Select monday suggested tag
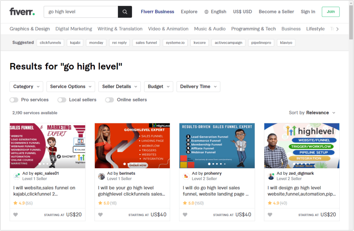The image size is (354, 231). tap(96, 42)
